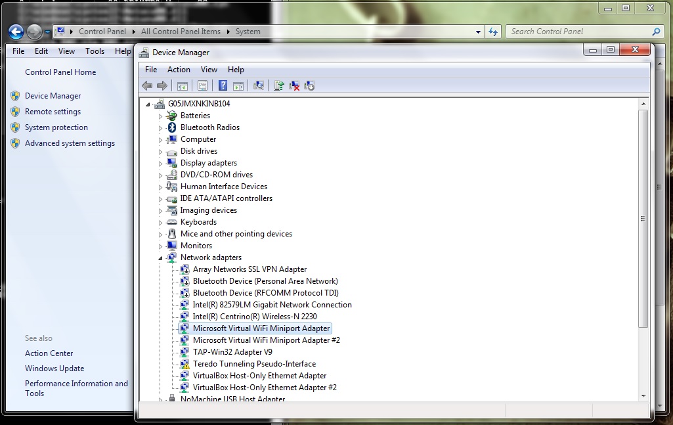Collapse the Network adapters category
Viewport: 673px width, 425px height.
160,257
